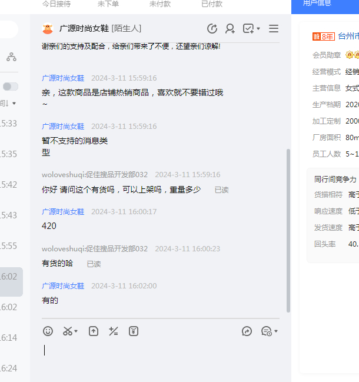This screenshot has width=359, height=382.
Task: Open dropdown next to header checkmark message icon
Action: (x=258, y=28)
